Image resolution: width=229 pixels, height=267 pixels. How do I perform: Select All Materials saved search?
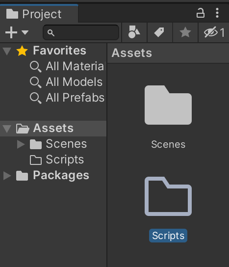click(68, 66)
